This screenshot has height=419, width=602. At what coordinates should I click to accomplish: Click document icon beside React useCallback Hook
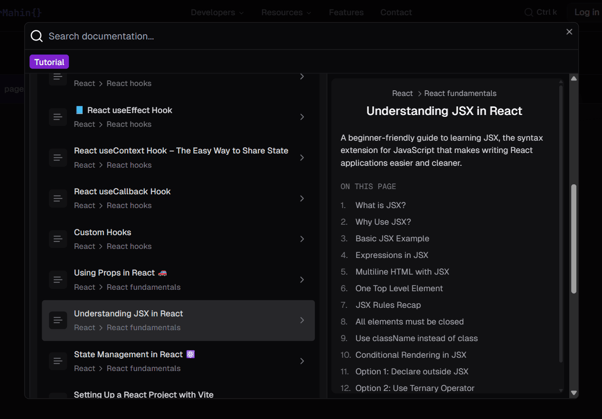(58, 198)
